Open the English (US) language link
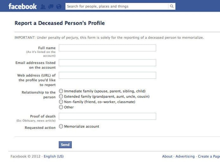This screenshot has width=220, height=162. (x=54, y=156)
